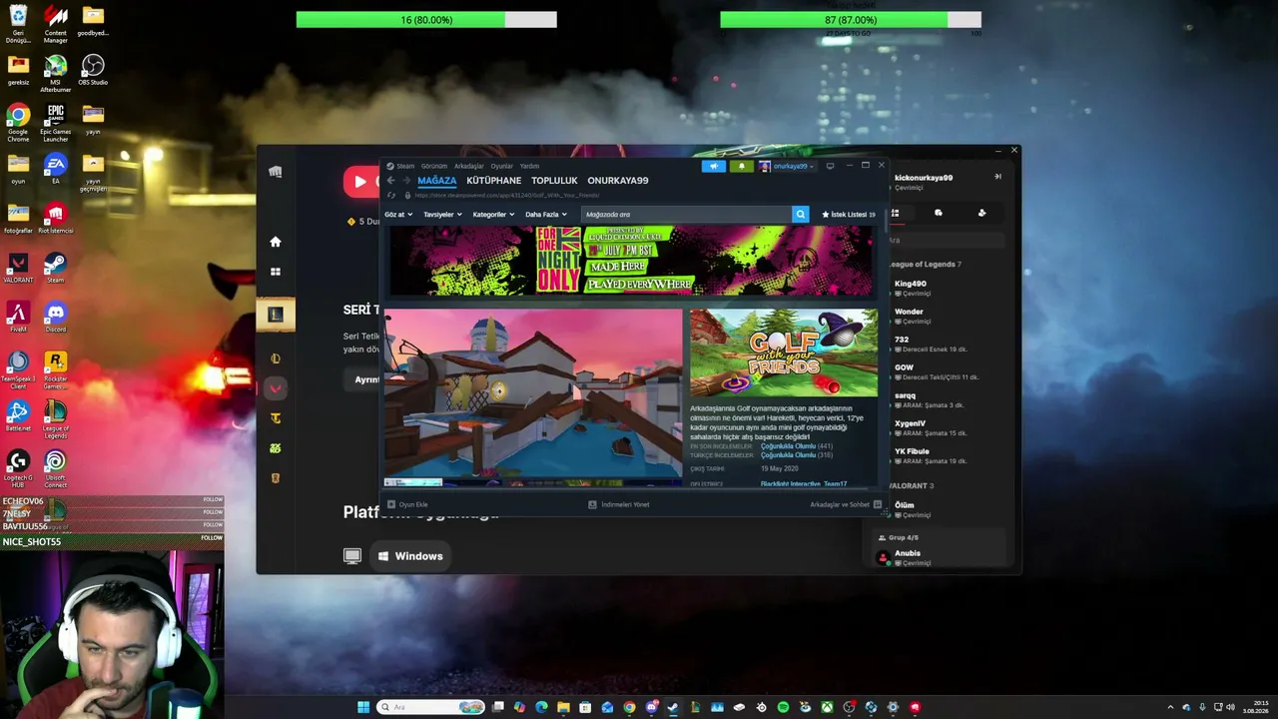Click the Steam store search magnifier button
Viewport: 1278px width, 719px height.
800,214
